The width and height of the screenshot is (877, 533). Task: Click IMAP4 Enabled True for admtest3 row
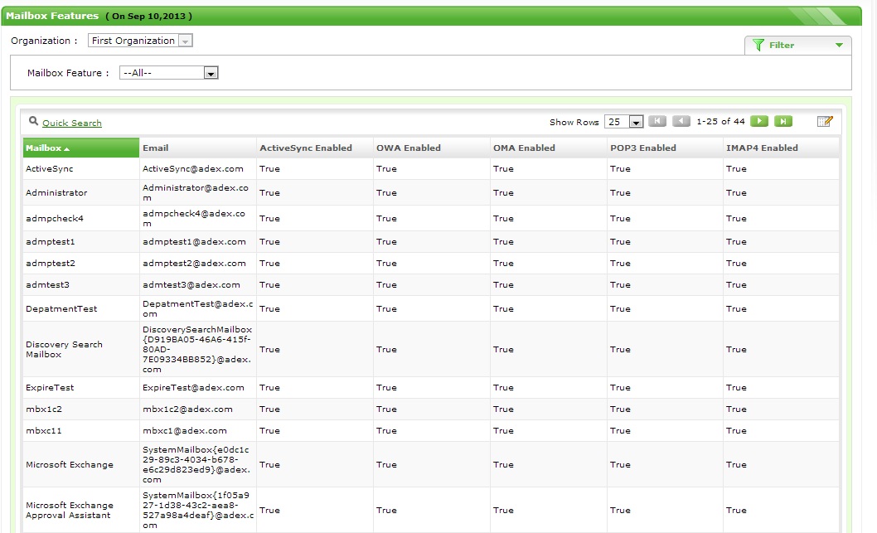tap(736, 284)
